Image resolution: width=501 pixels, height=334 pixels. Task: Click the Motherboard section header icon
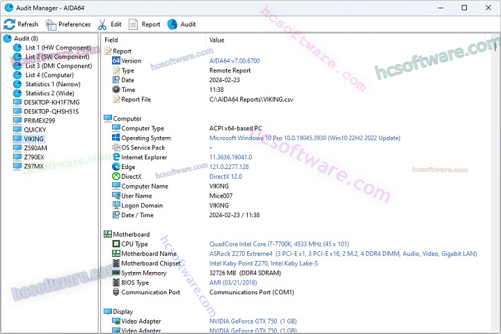pyautogui.click(x=108, y=234)
